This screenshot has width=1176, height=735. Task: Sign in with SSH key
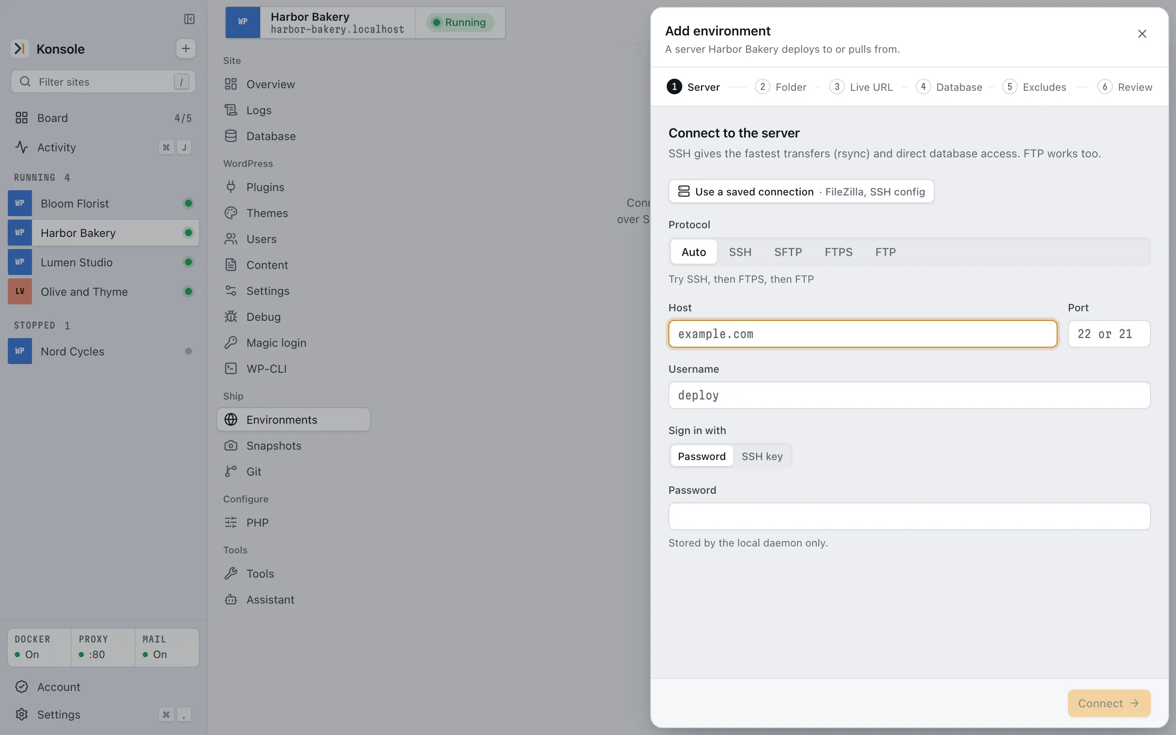click(x=762, y=456)
